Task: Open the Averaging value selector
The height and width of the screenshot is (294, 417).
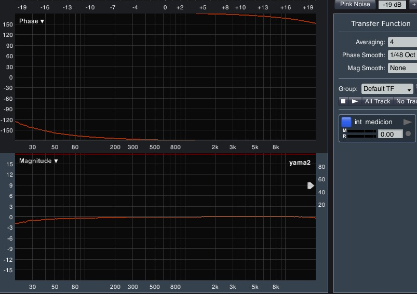Action: (402, 42)
